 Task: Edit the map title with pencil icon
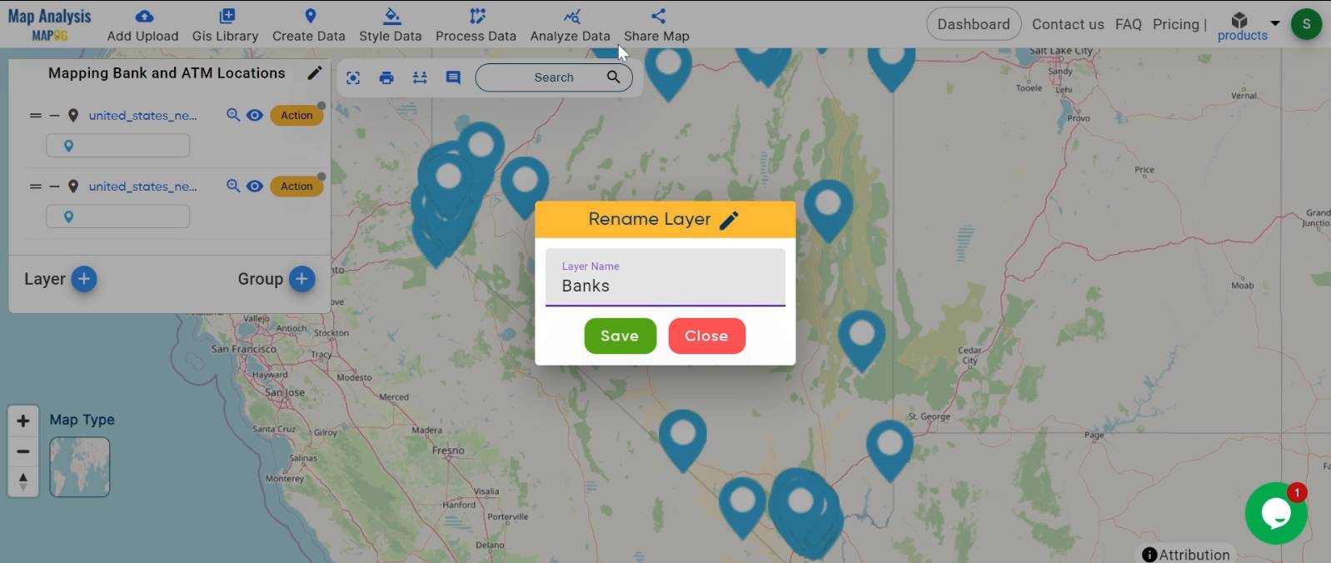314,72
